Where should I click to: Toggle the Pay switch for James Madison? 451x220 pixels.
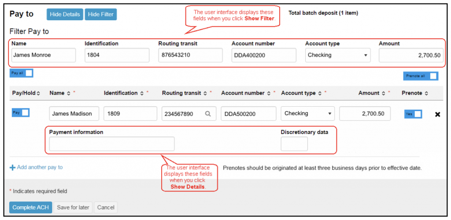pos(21,113)
